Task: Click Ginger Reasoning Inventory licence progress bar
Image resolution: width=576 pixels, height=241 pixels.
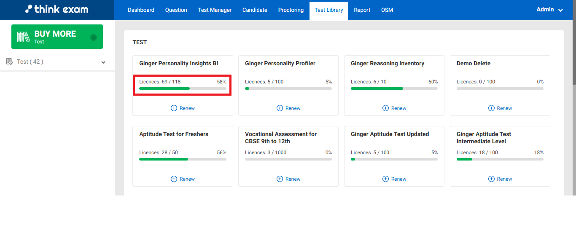Action: point(394,88)
